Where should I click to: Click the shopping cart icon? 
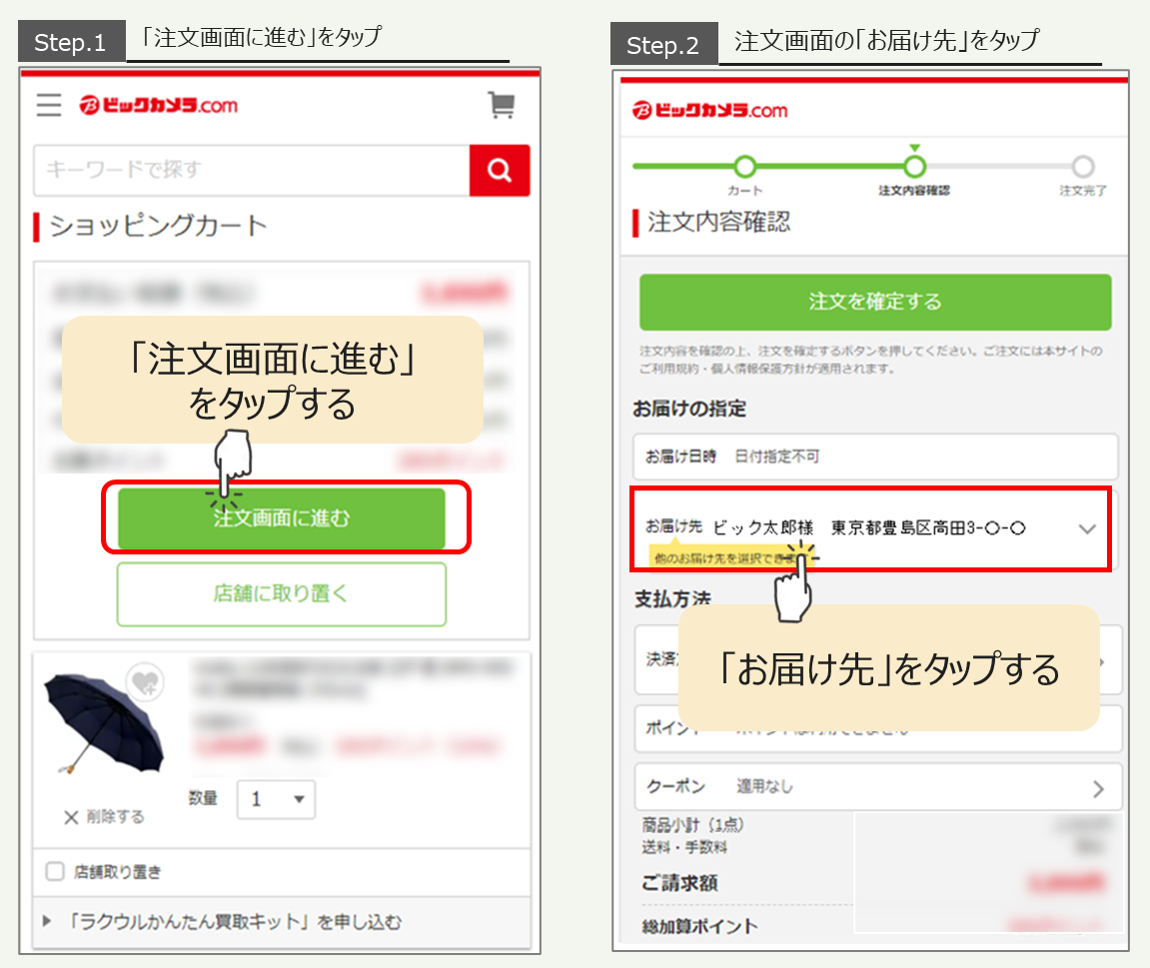pyautogui.click(x=502, y=105)
